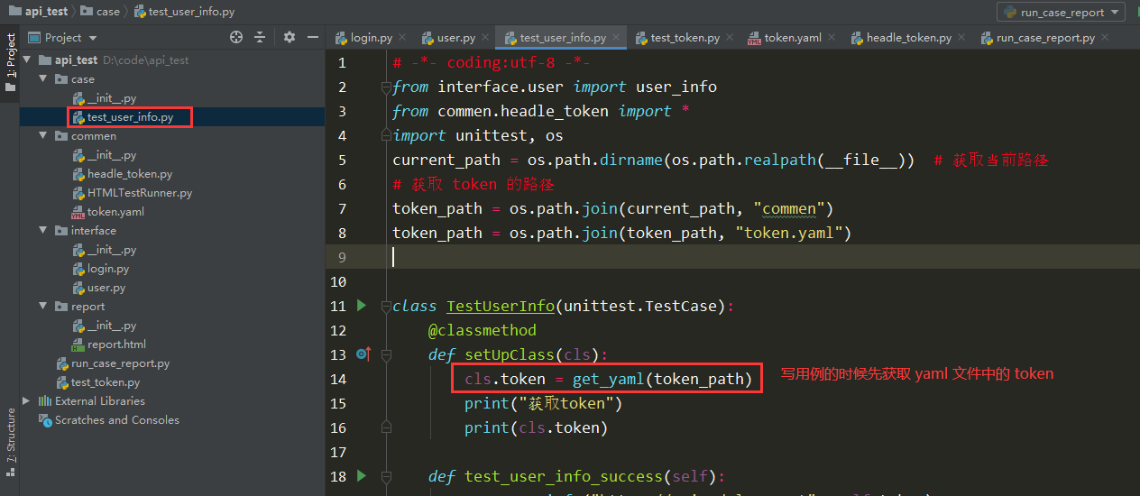Fold the import block at line 2

click(387, 87)
